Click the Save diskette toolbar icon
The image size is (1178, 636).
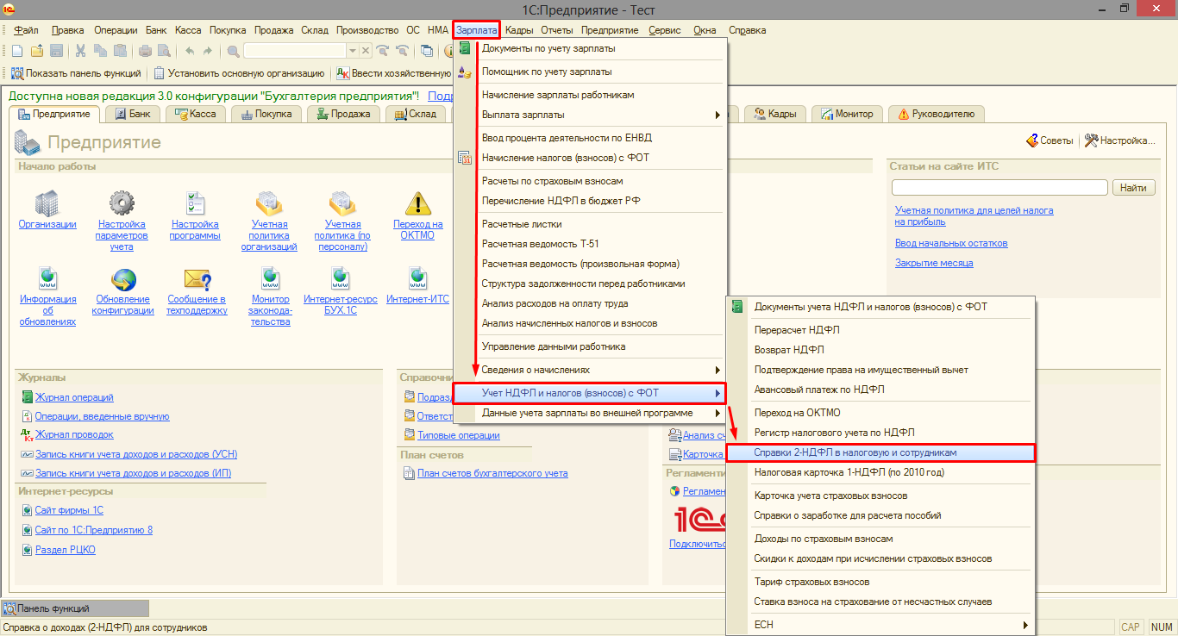pyautogui.click(x=56, y=51)
